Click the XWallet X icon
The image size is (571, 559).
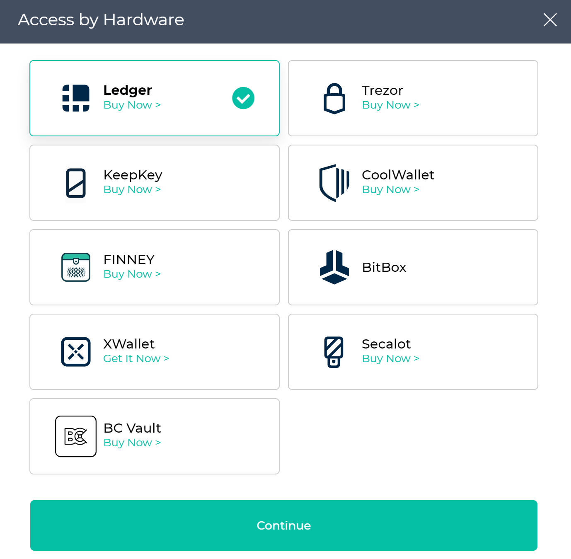(x=76, y=352)
